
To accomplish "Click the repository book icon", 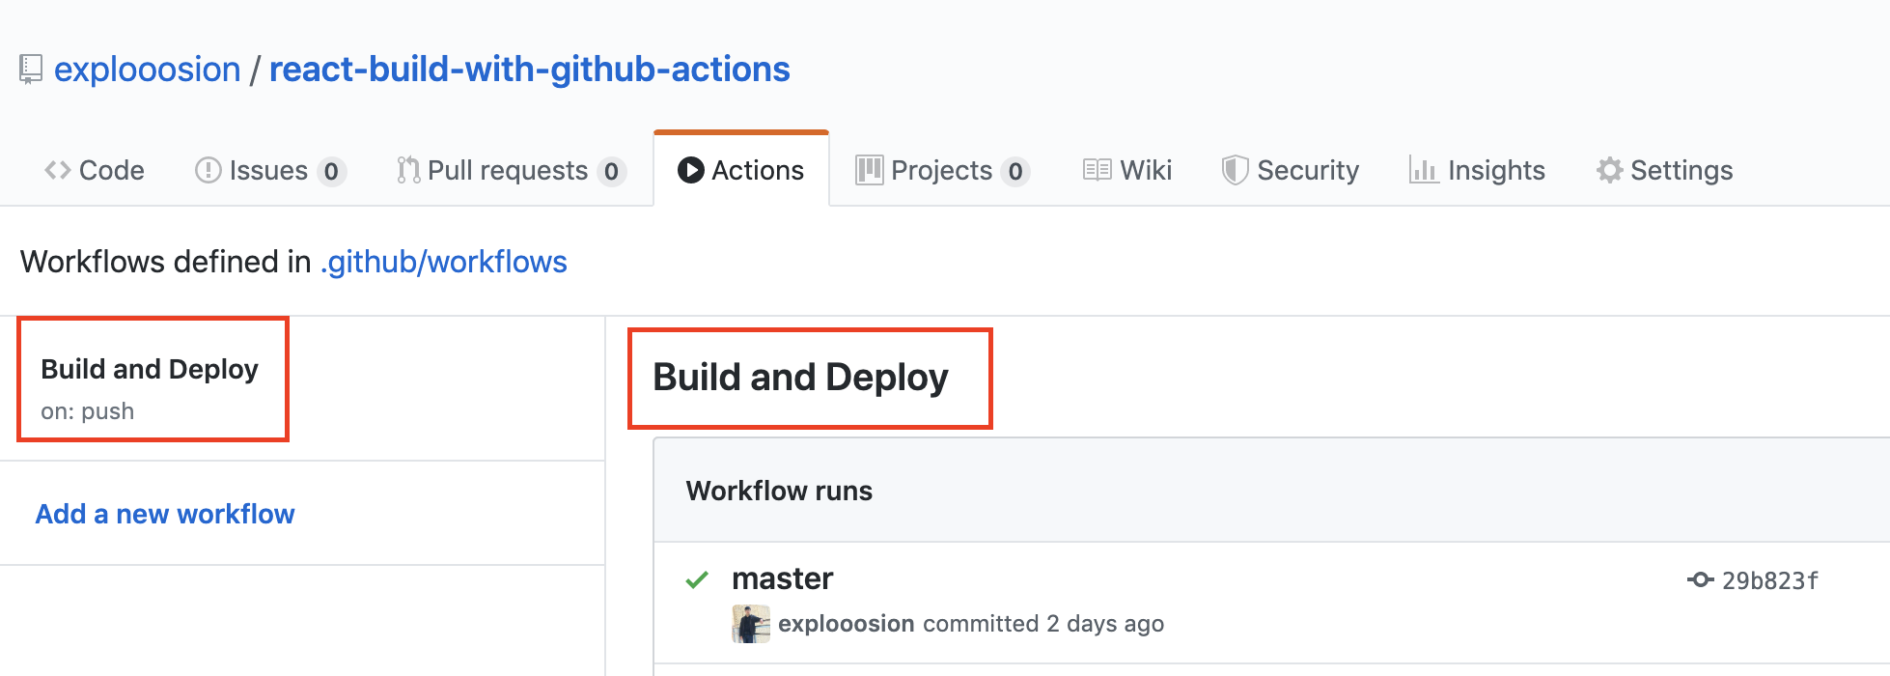I will (x=31, y=70).
